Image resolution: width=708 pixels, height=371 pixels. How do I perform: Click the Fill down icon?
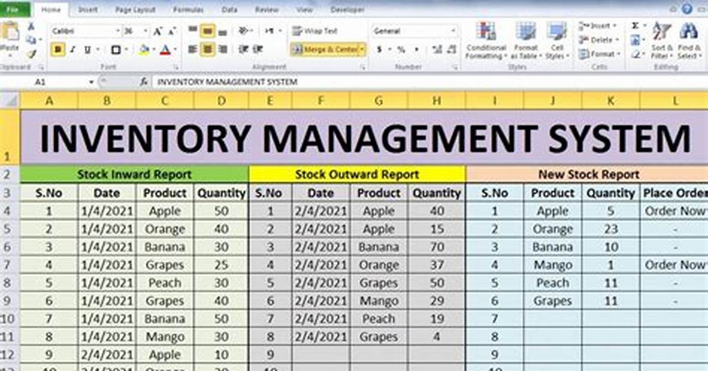pyautogui.click(x=635, y=41)
